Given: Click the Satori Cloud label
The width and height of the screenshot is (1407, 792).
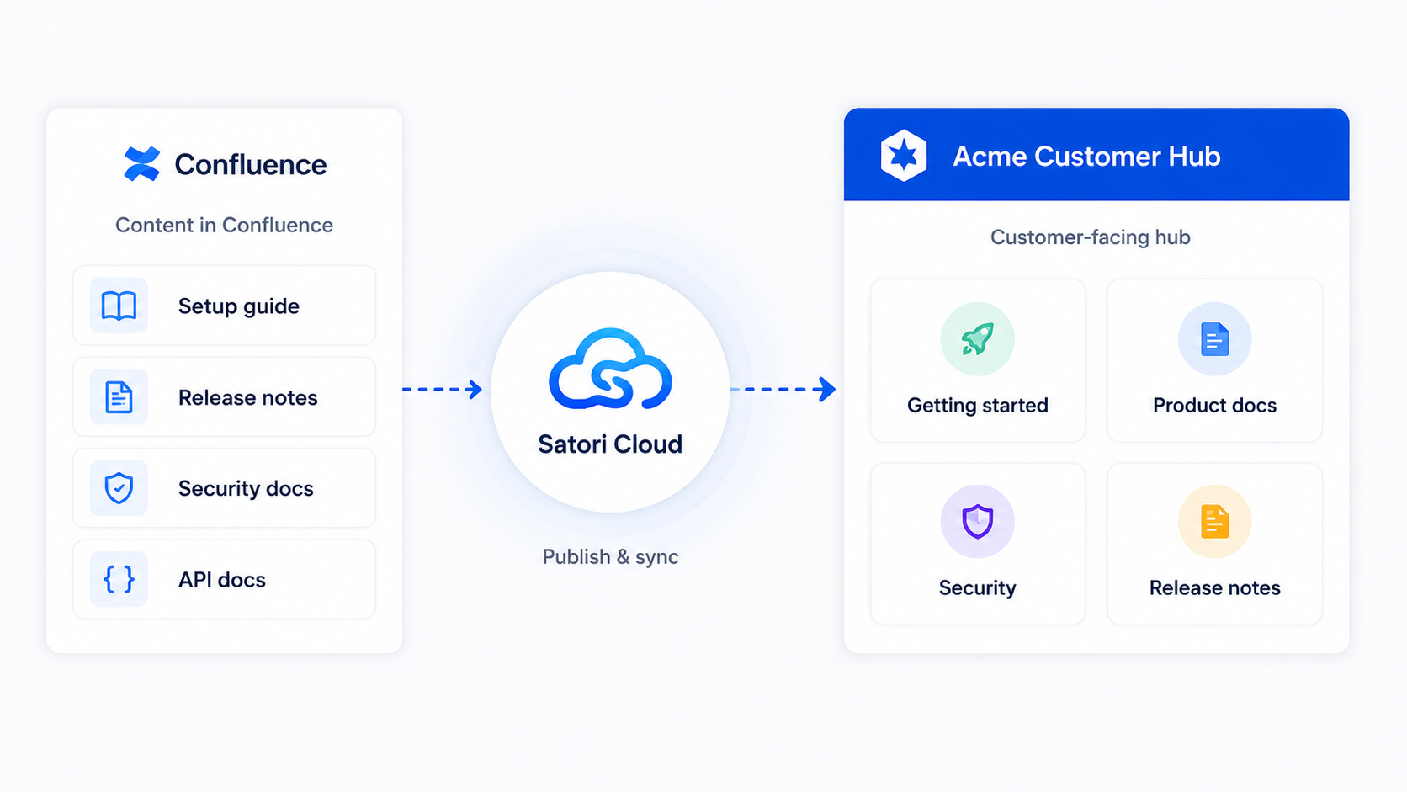Looking at the screenshot, I should tap(610, 444).
